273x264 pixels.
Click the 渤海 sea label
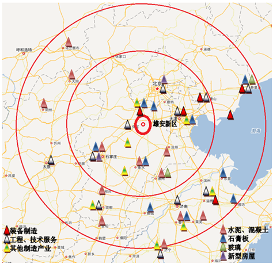click(x=256, y=131)
